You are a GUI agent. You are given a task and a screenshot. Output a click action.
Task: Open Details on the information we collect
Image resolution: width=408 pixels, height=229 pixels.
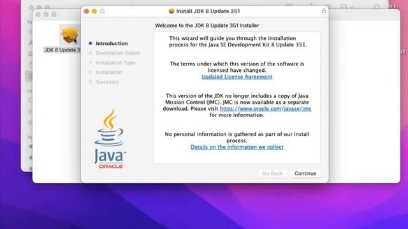point(237,147)
